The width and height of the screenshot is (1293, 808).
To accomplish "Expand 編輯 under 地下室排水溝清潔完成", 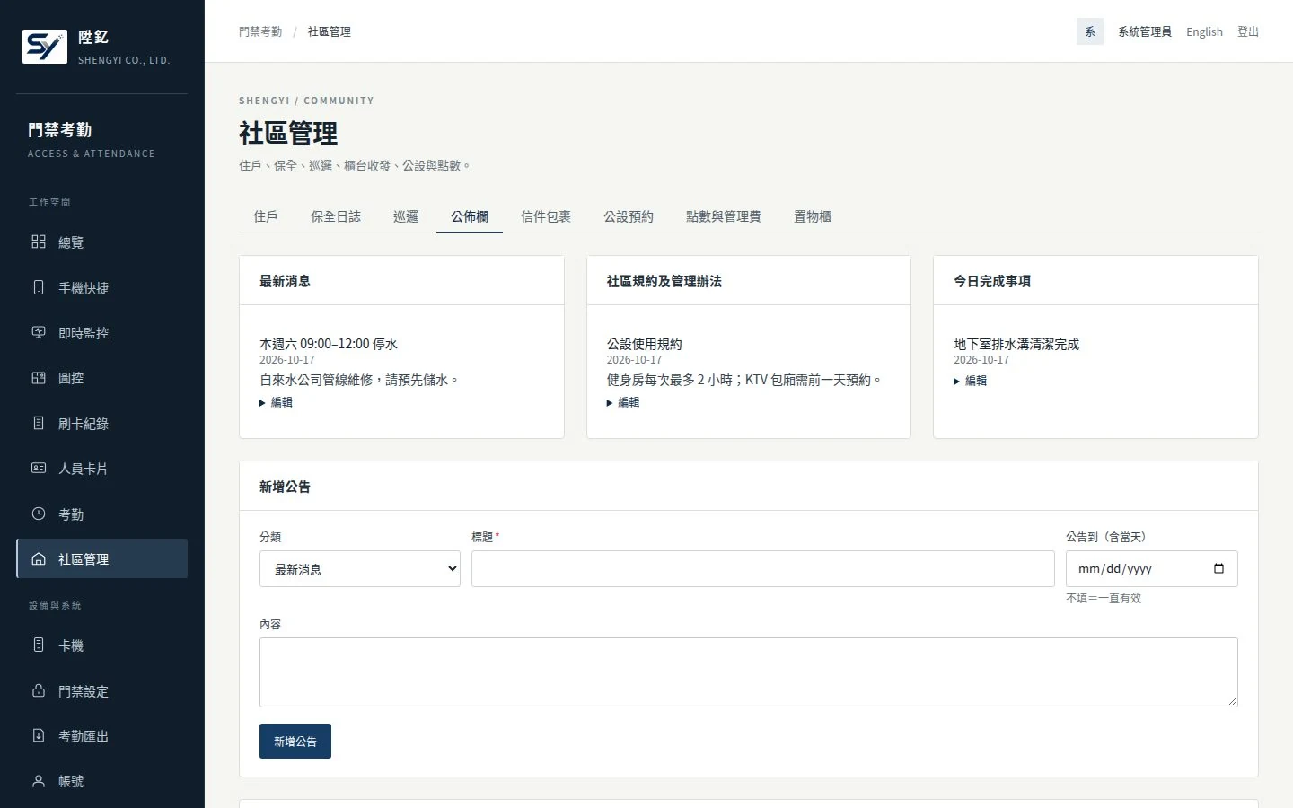I will click(x=971, y=381).
